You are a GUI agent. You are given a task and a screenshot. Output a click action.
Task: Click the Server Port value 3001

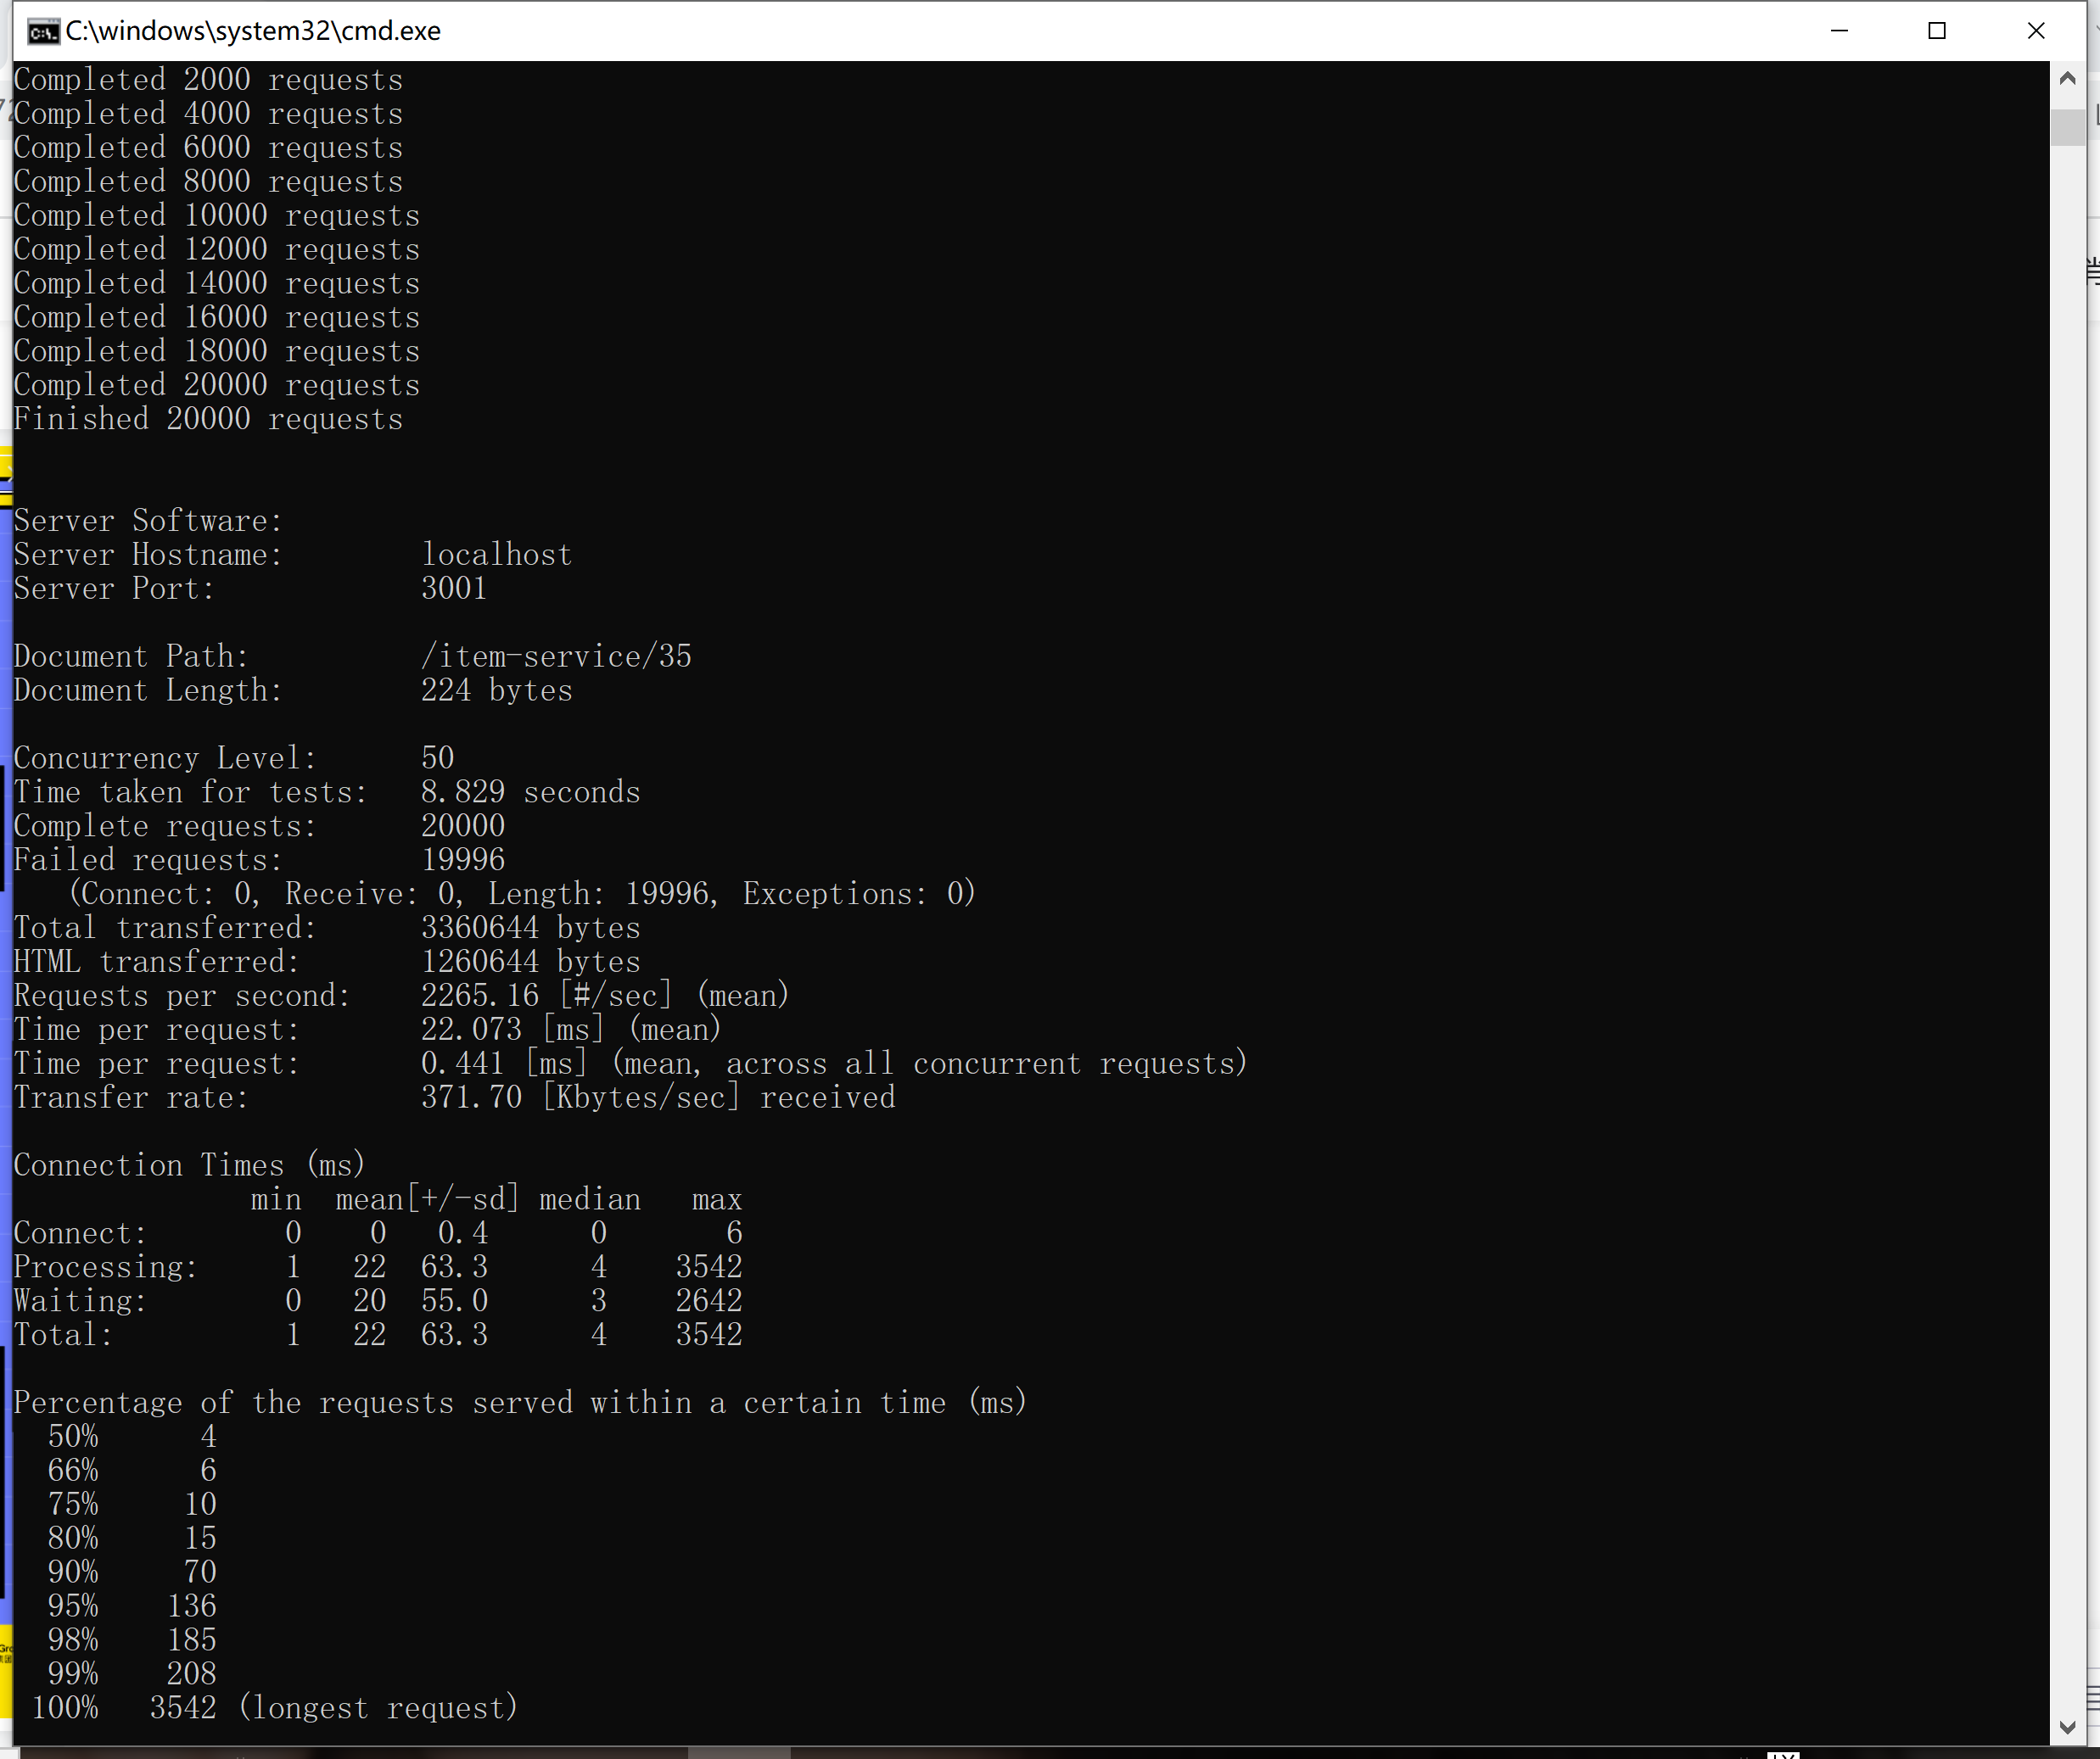pos(453,589)
